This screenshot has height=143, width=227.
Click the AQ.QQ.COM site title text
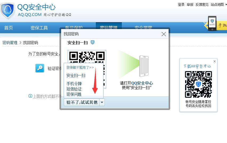pos(30,15)
